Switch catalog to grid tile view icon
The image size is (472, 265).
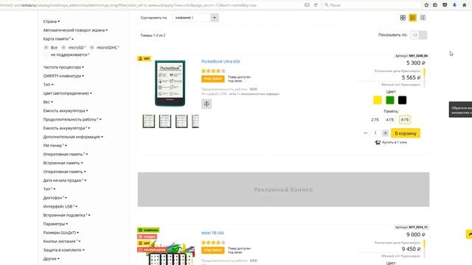click(x=403, y=18)
